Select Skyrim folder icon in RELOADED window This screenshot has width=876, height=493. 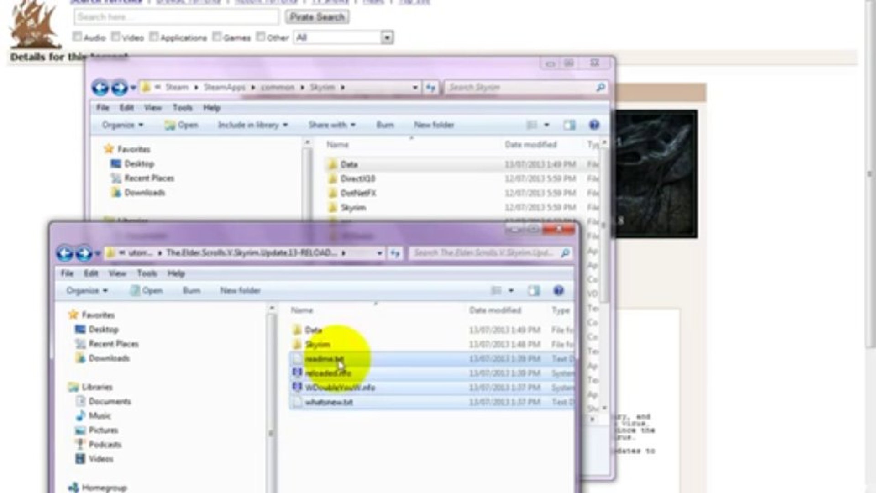297,344
